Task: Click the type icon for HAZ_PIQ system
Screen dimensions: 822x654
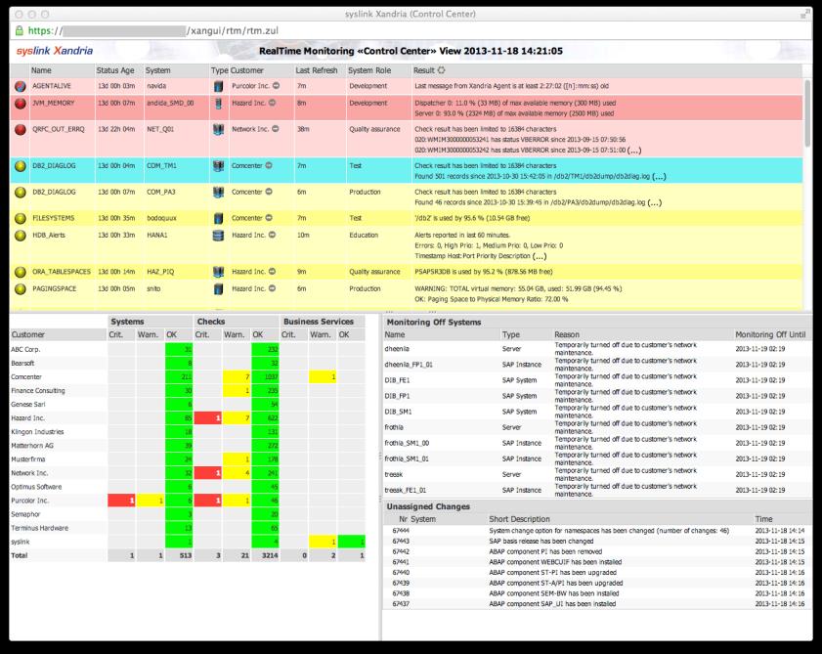Action: pos(219,272)
